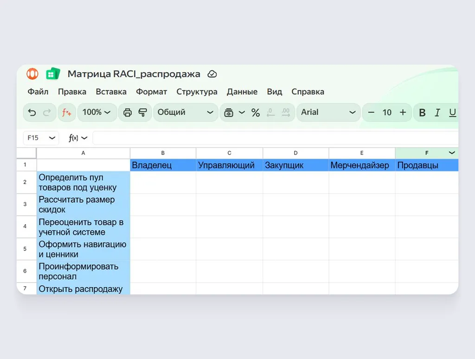Image resolution: width=475 pixels, height=359 pixels.
Task: Click cell Оформить навигацию и ценники
Action: (x=83, y=249)
